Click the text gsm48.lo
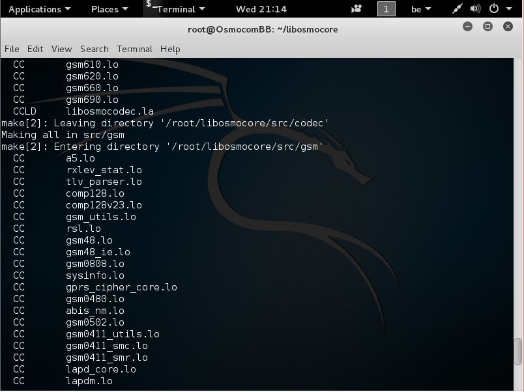This screenshot has height=392, width=524. click(89, 240)
